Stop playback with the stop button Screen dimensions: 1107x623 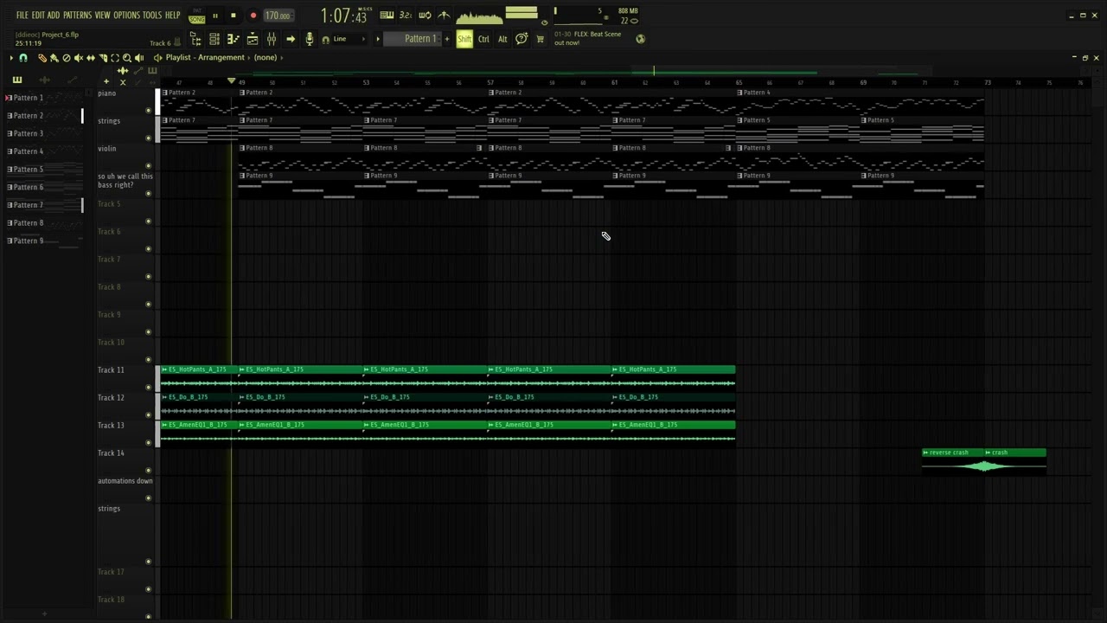click(233, 16)
